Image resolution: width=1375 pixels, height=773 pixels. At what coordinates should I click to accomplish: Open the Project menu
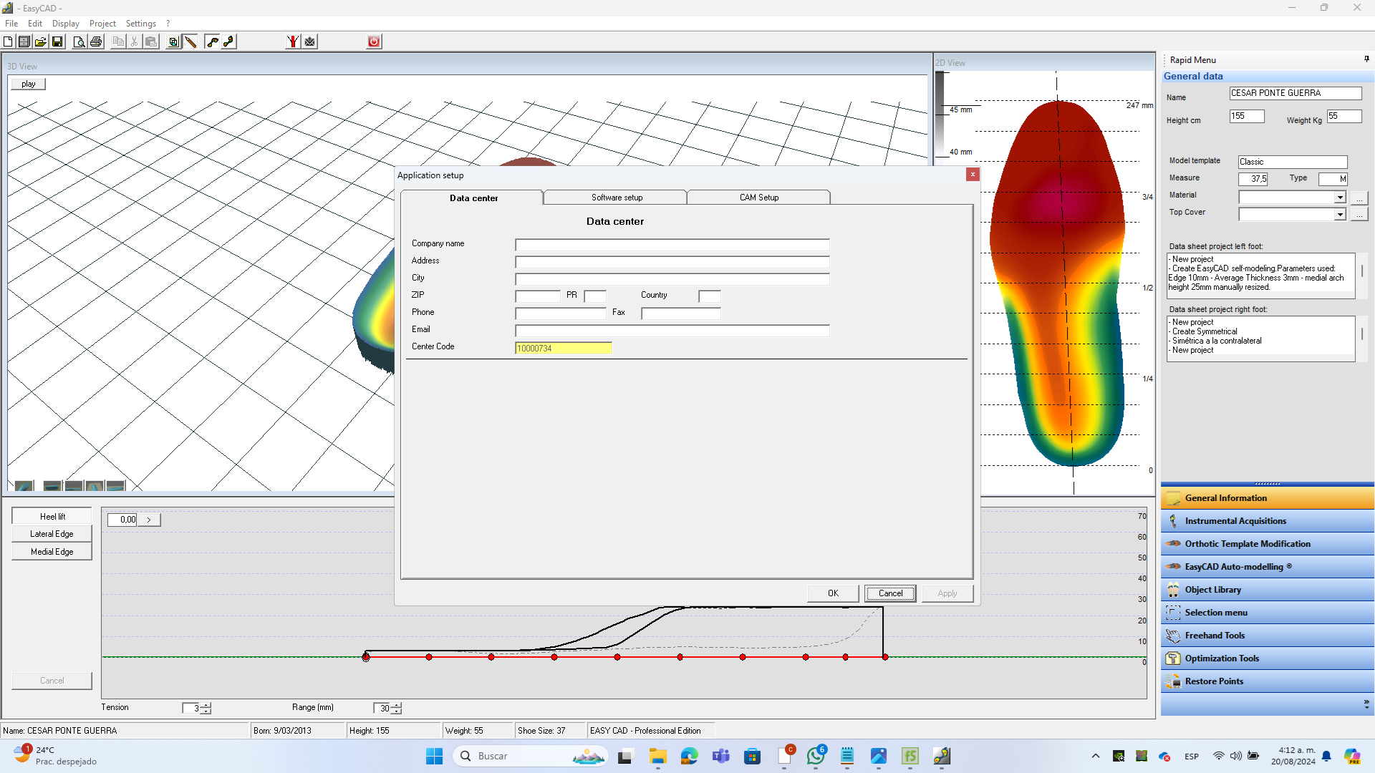coord(102,24)
